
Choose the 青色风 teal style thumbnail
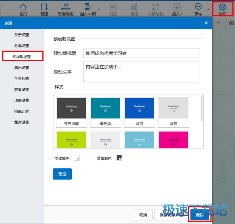(x=105, y=112)
